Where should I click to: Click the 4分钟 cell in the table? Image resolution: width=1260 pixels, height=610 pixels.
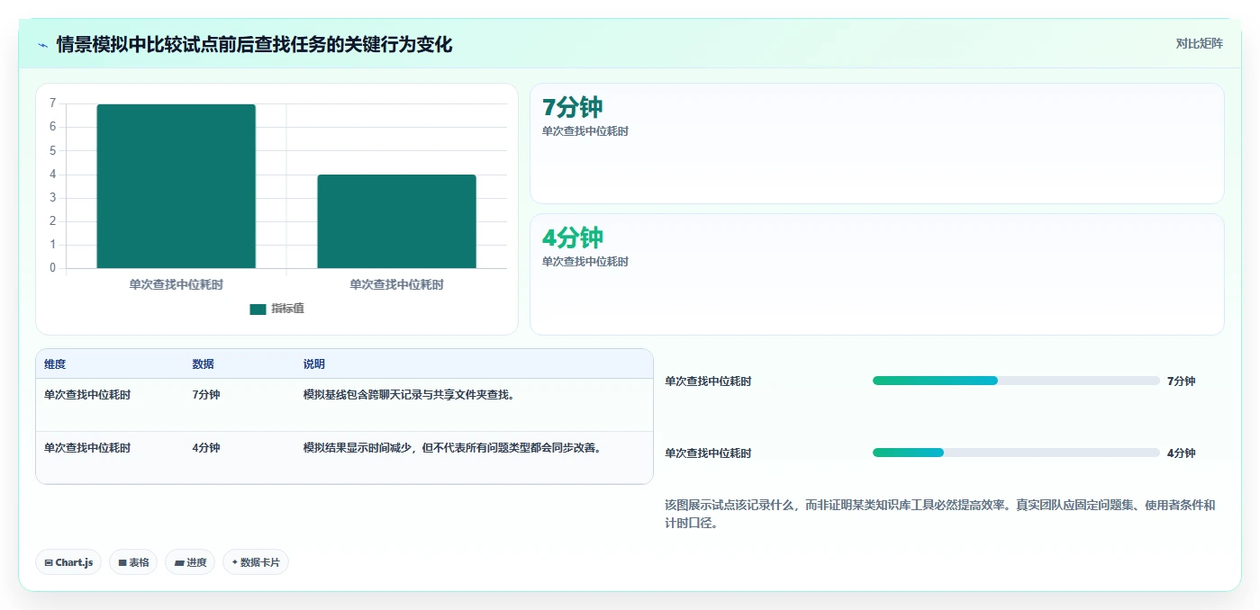click(206, 448)
